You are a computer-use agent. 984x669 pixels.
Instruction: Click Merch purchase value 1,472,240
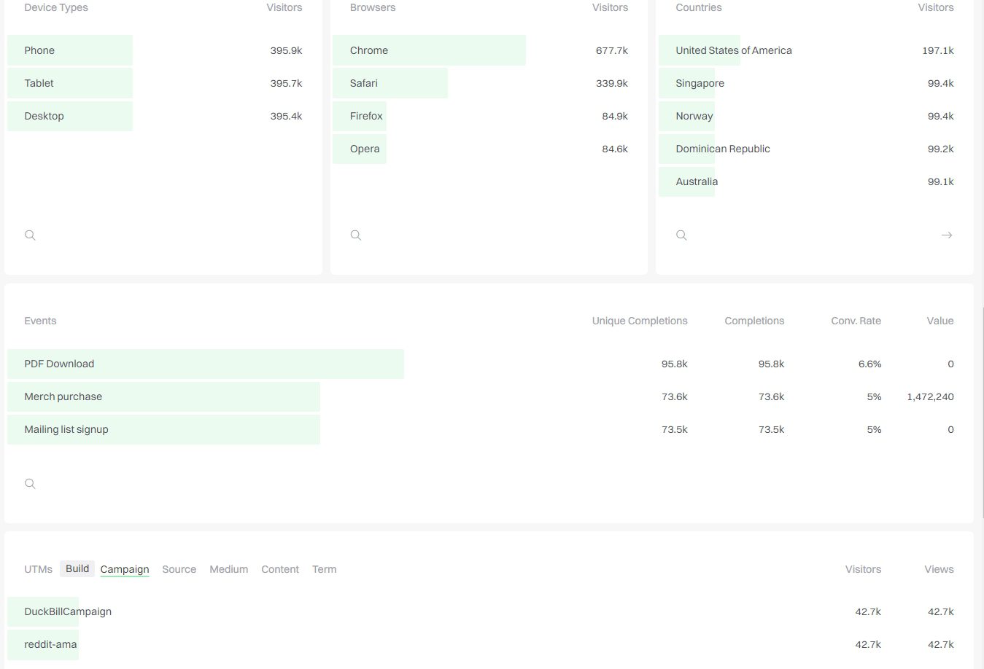pos(930,396)
